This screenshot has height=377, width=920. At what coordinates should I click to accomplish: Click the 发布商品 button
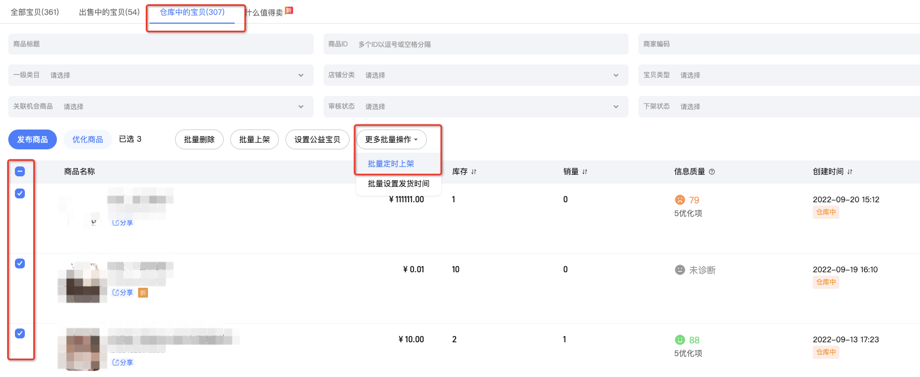33,139
